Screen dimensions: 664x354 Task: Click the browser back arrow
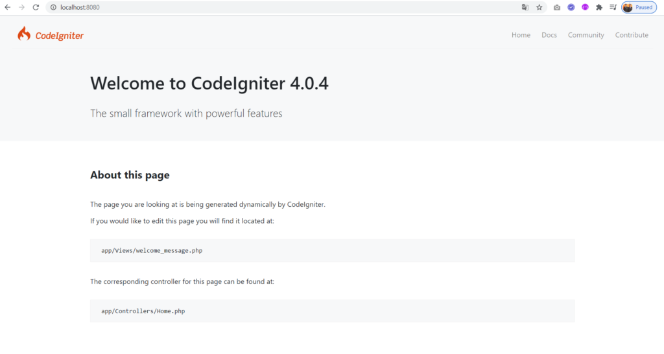pyautogui.click(x=8, y=7)
